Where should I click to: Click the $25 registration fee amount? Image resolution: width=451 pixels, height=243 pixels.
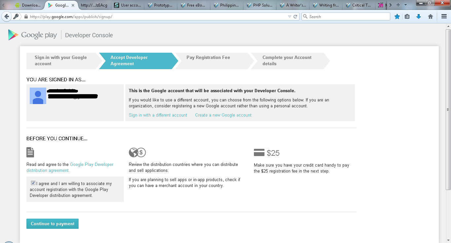(x=273, y=153)
